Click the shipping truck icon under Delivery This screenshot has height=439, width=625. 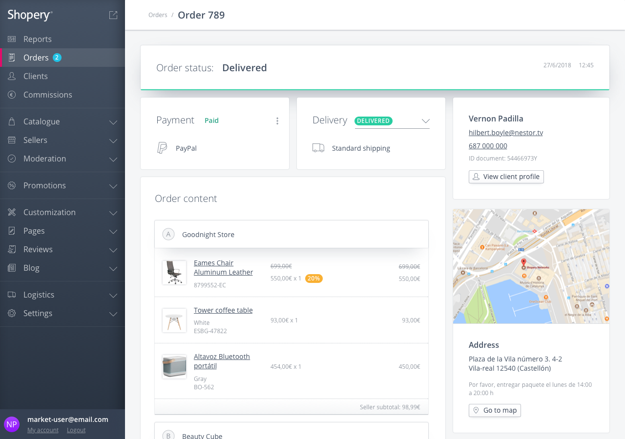click(318, 147)
